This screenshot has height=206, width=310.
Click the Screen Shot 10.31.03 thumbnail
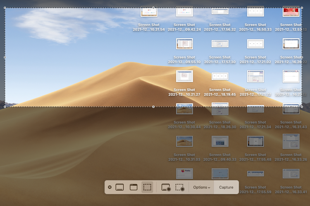tap(184, 141)
